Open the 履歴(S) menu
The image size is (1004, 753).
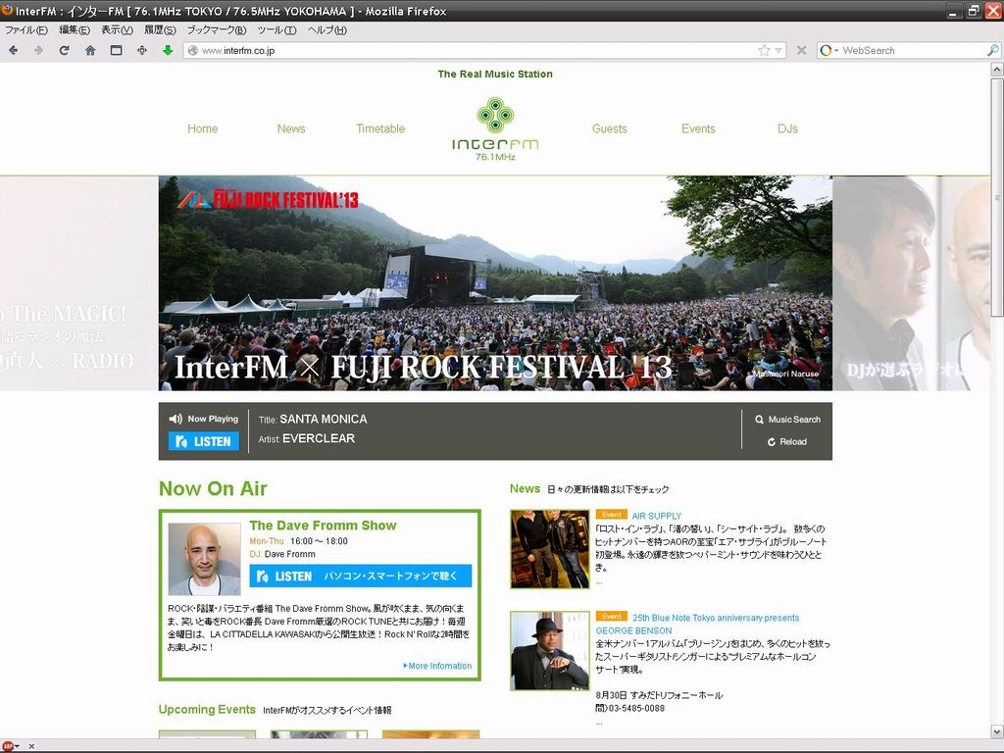point(160,30)
